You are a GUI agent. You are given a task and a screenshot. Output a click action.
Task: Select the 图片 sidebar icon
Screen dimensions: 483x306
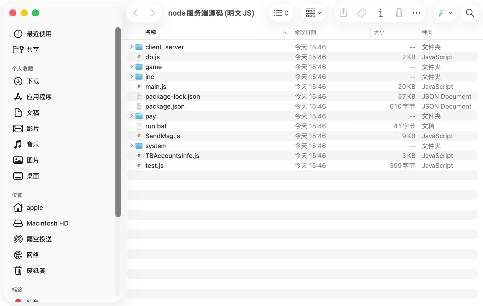tap(18, 160)
